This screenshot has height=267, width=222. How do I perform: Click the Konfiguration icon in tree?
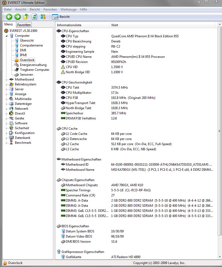coord(11,133)
